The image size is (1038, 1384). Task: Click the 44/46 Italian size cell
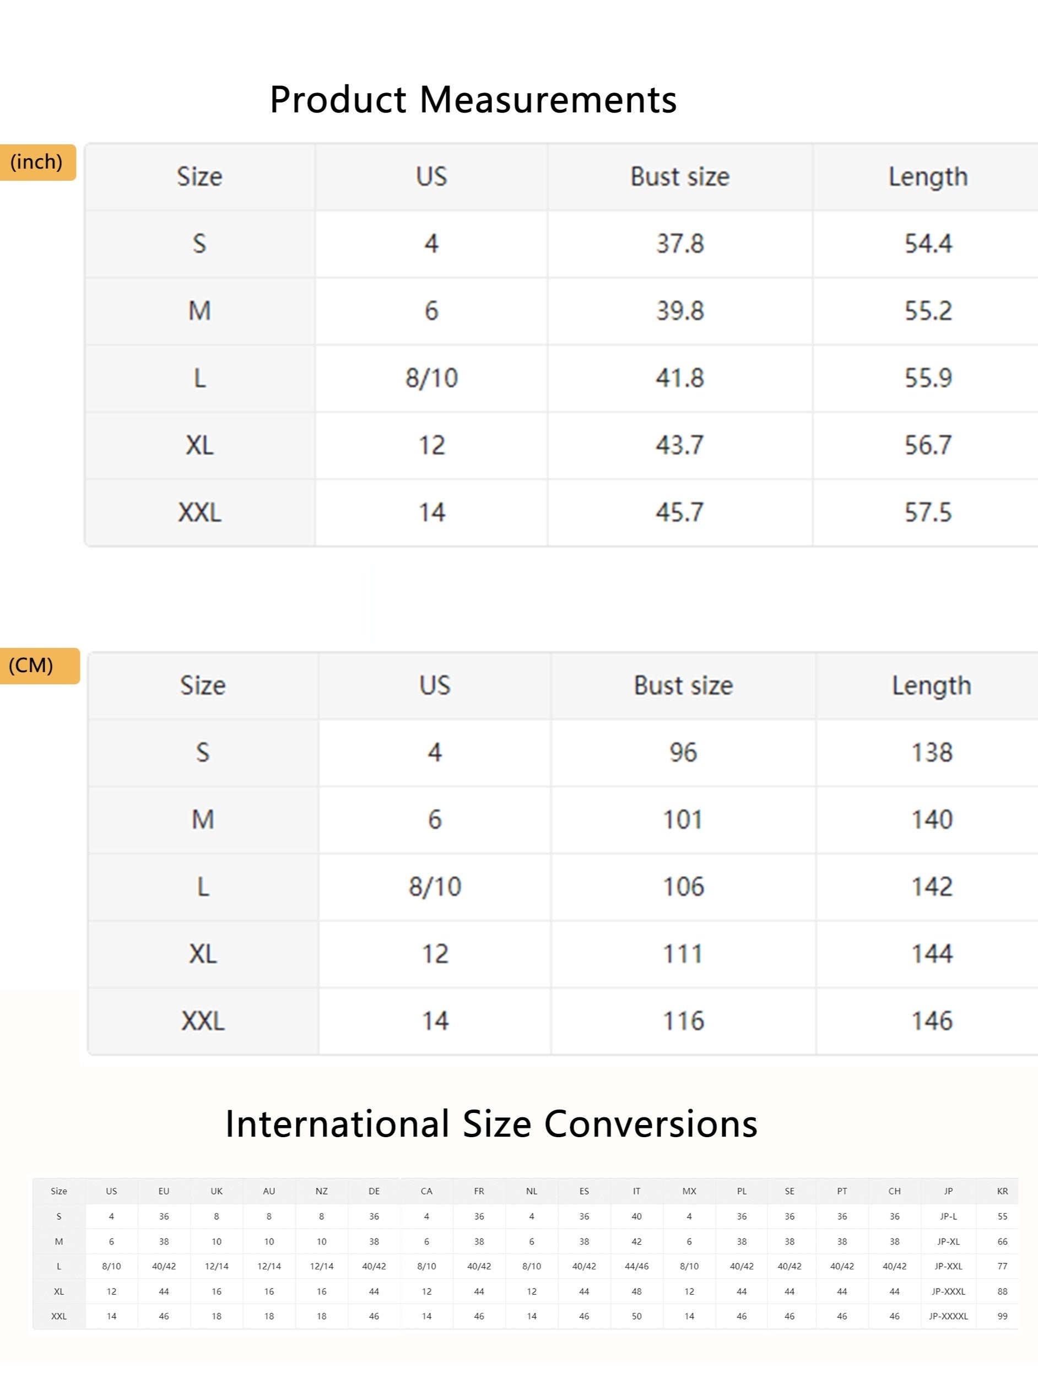[x=636, y=1267]
